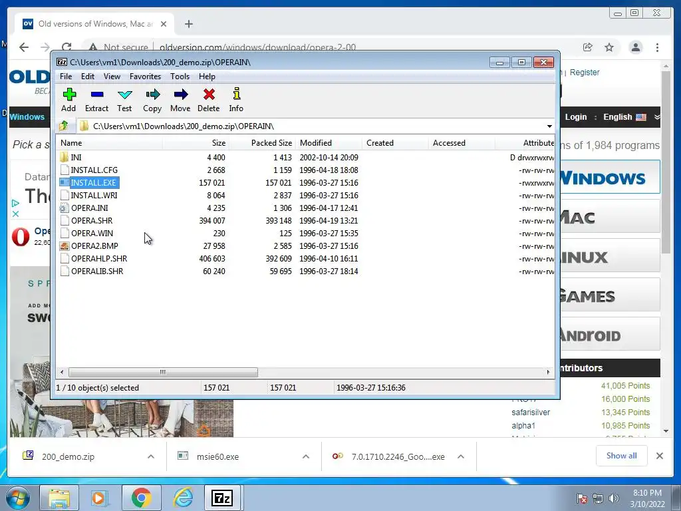Viewport: 681px width, 511px height.
Task: Open Chrome three-dot menu
Action: click(x=657, y=47)
